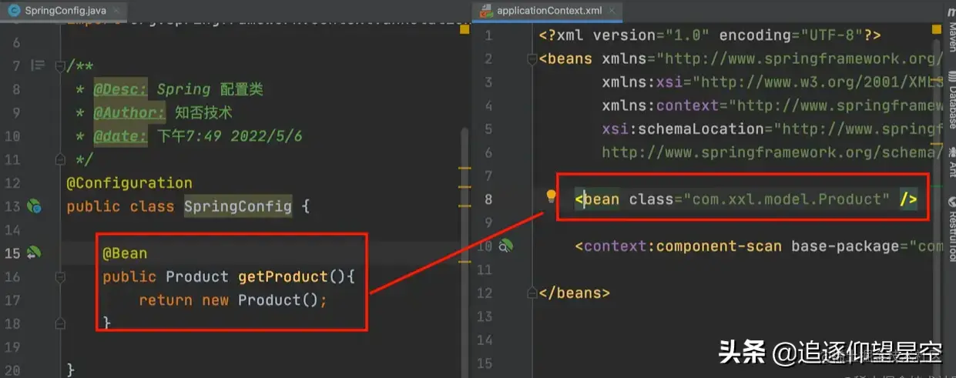Click the @Configuration annotation
This screenshot has width=956, height=378.
(129, 183)
